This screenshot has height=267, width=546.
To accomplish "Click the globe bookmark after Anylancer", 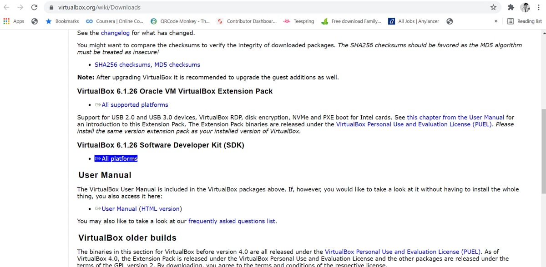I will (x=450, y=21).
